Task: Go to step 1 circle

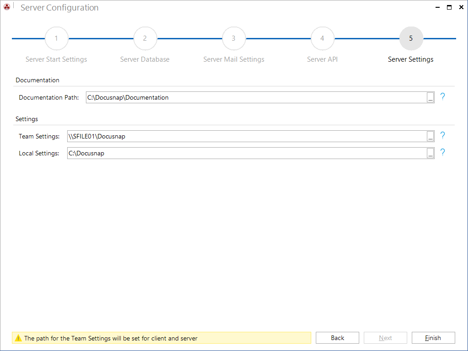Action: pos(56,38)
